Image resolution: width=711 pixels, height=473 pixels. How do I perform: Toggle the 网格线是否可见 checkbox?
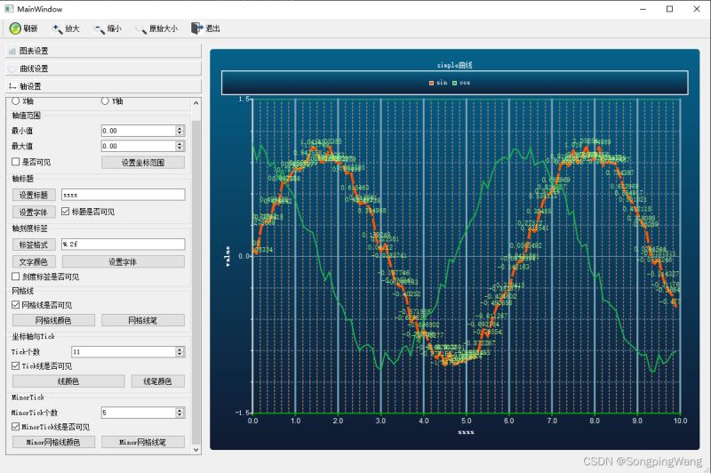click(15, 305)
